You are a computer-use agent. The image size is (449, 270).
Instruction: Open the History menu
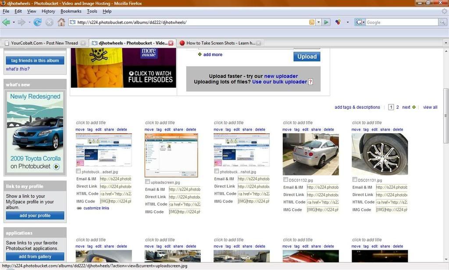click(48, 11)
